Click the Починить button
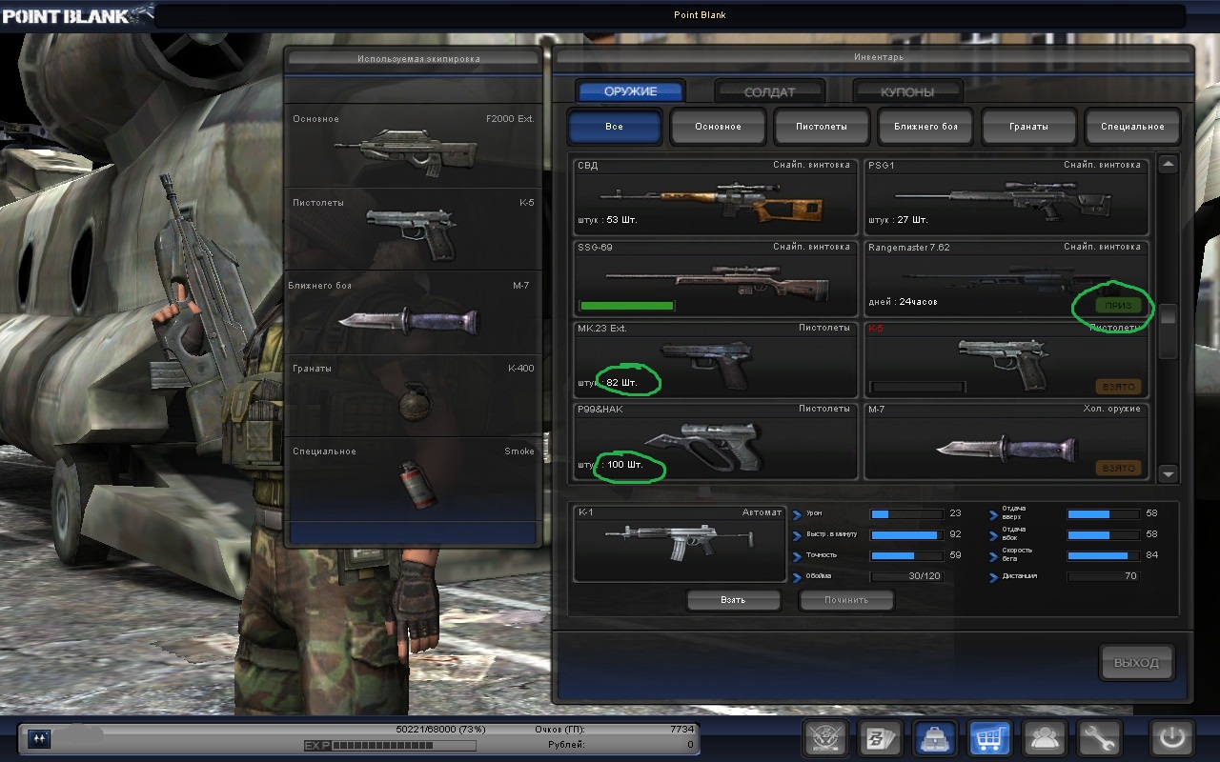This screenshot has height=762, width=1220. [846, 601]
